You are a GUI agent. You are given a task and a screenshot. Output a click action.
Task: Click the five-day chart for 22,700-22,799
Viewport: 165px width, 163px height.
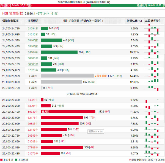point(152,136)
